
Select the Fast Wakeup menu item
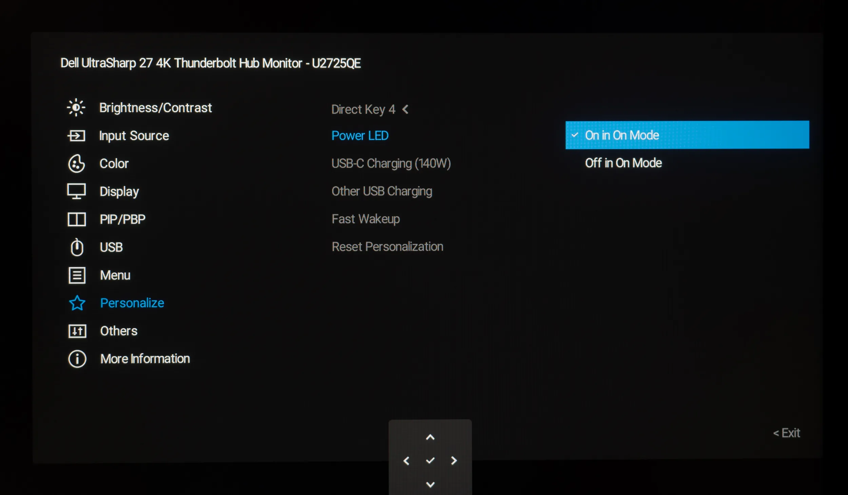[365, 219]
